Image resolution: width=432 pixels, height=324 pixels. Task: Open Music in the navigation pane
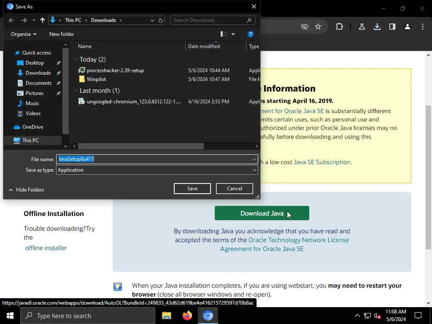point(32,103)
